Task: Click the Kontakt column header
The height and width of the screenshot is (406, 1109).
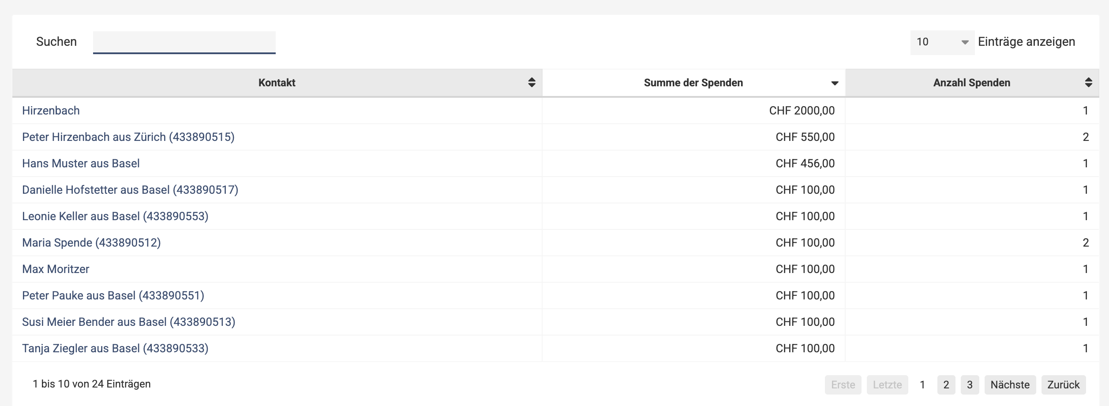Action: pos(277,83)
